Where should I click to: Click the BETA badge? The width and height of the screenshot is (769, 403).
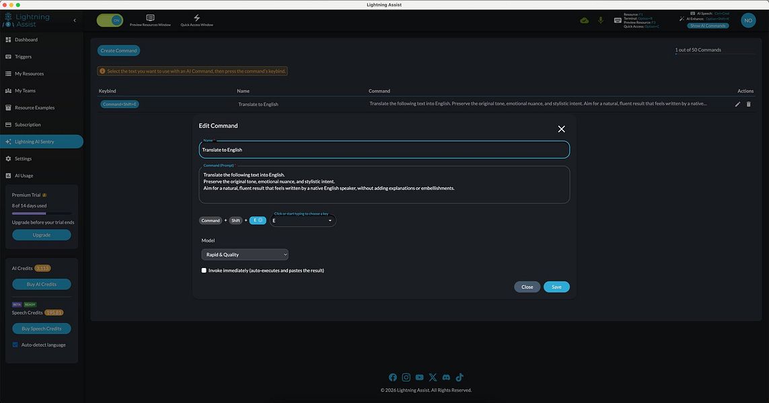click(x=17, y=304)
